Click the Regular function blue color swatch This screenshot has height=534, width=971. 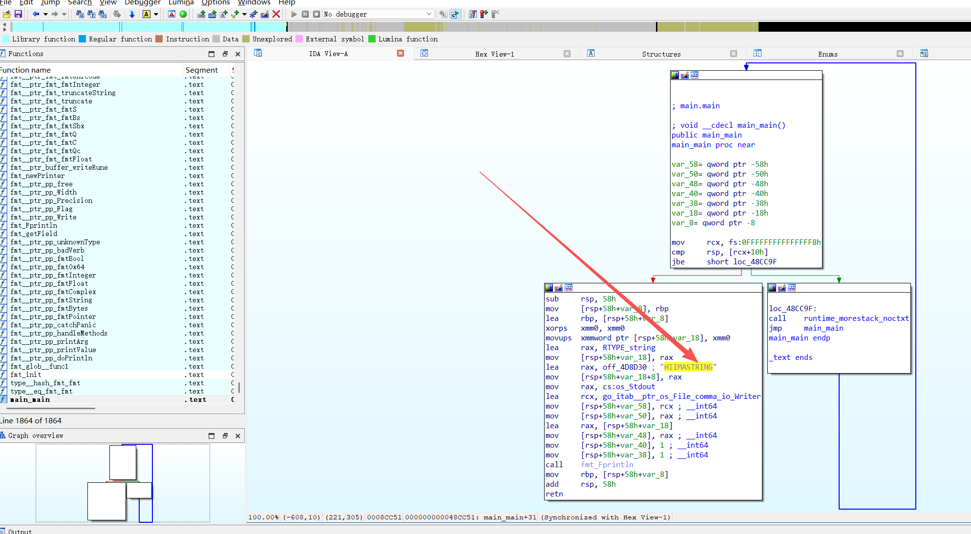point(83,39)
